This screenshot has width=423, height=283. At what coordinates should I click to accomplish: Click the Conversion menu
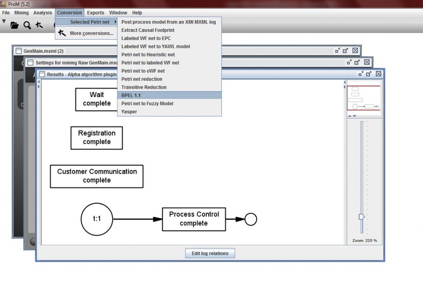click(69, 13)
